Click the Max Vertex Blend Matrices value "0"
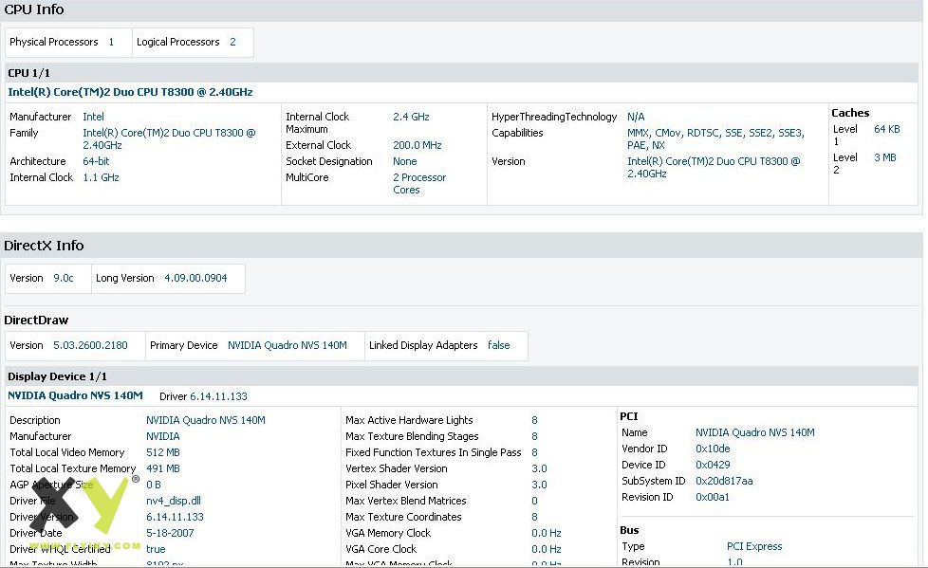Image resolution: width=928 pixels, height=568 pixels. tap(534, 501)
